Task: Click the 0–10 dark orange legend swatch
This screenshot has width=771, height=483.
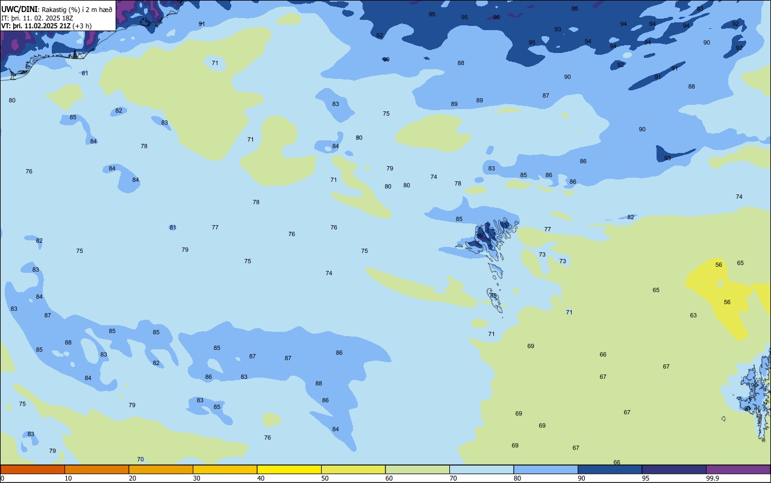Action: (33, 469)
